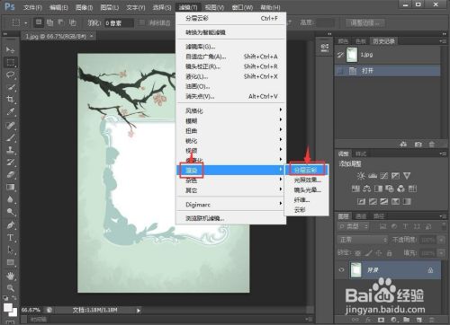Toggle pixel layer filter icon
The height and width of the screenshot is (325, 450).
click(383, 226)
